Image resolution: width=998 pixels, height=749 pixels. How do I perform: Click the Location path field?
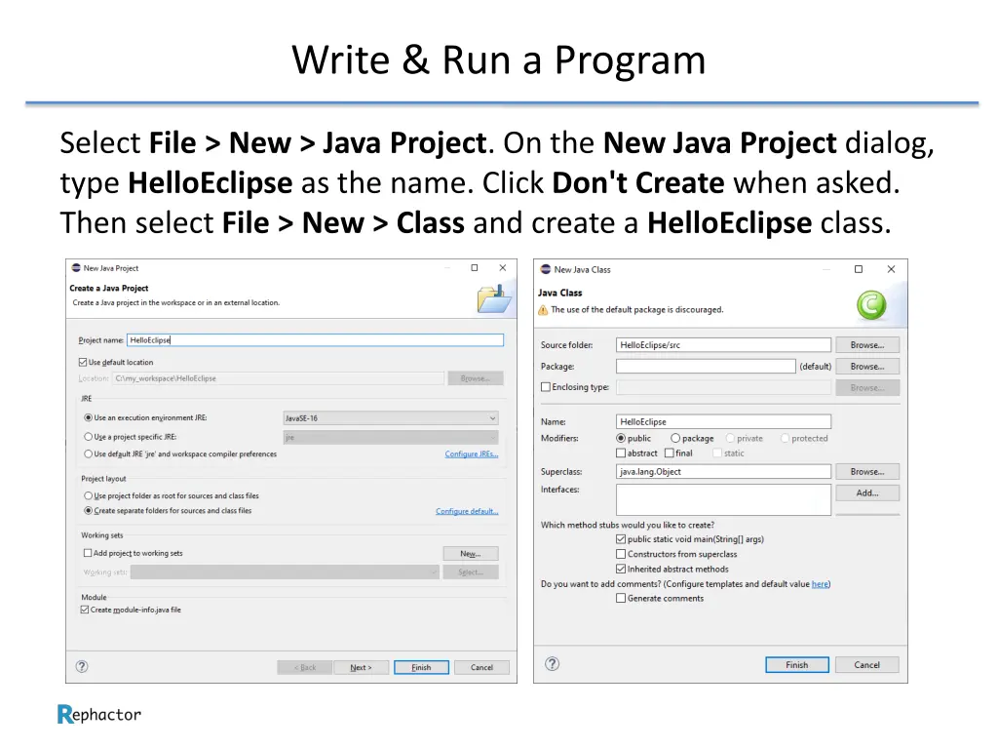click(x=278, y=378)
